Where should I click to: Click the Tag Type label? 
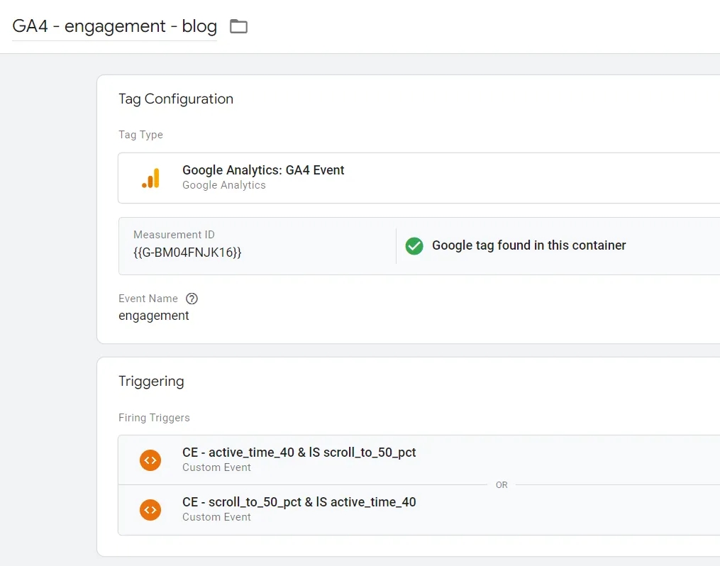click(140, 135)
